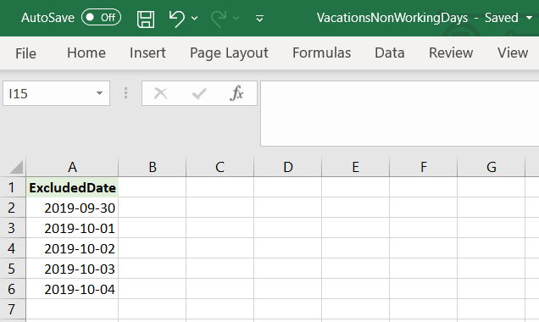Image resolution: width=539 pixels, height=322 pixels.
Task: Select row 2 header
Action: (13, 208)
